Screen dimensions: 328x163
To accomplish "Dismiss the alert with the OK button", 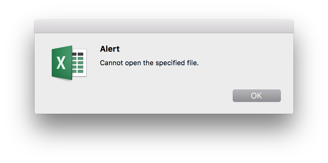I will click(x=257, y=96).
